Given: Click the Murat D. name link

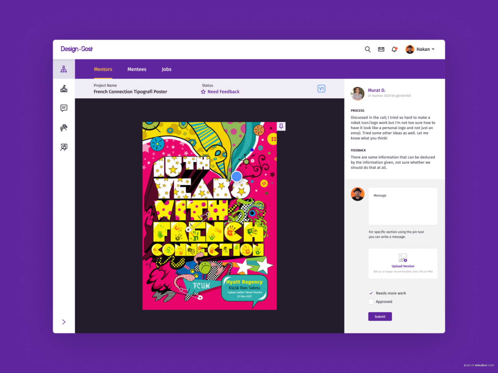Looking at the screenshot, I should [377, 90].
